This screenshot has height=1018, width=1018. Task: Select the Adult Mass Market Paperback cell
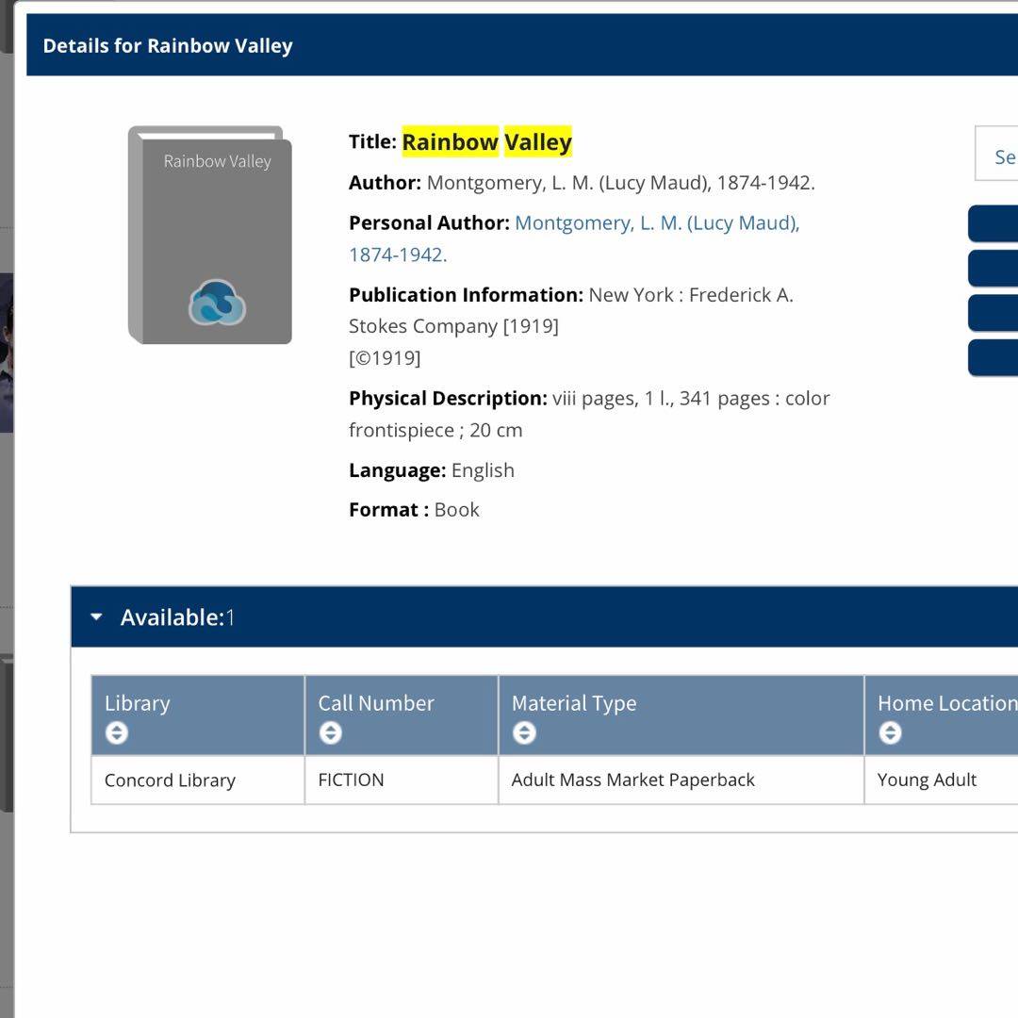632,780
